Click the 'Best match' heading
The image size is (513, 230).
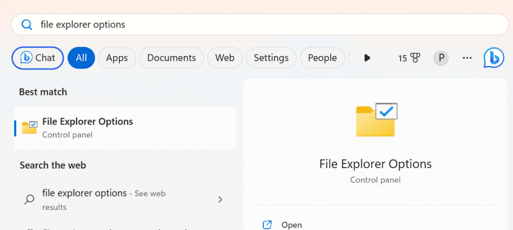(x=43, y=92)
